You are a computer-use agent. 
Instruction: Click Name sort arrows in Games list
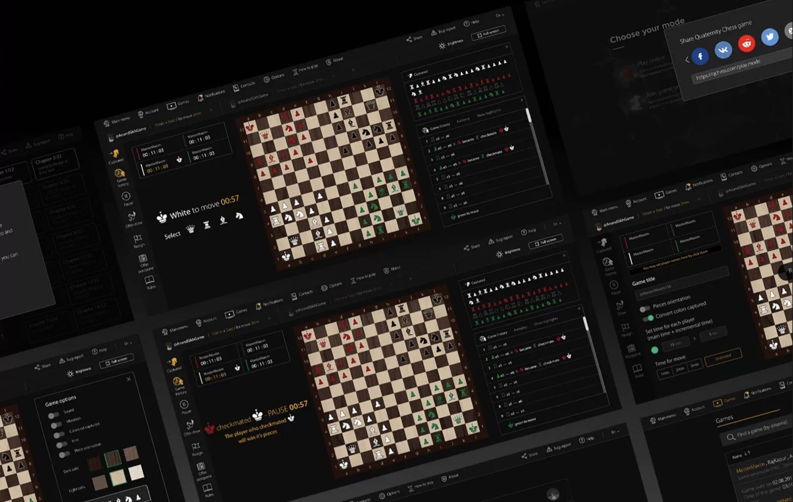747,453
